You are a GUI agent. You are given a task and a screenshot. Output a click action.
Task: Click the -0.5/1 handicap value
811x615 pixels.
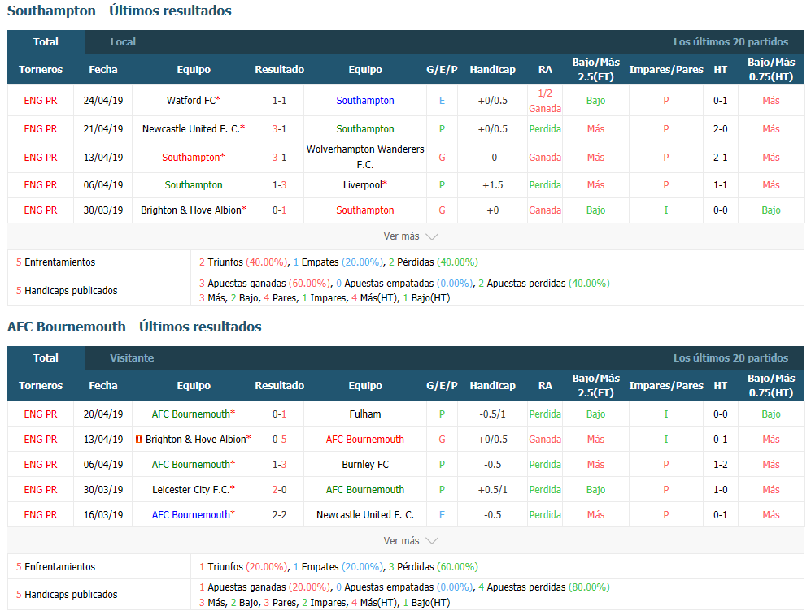pos(492,414)
